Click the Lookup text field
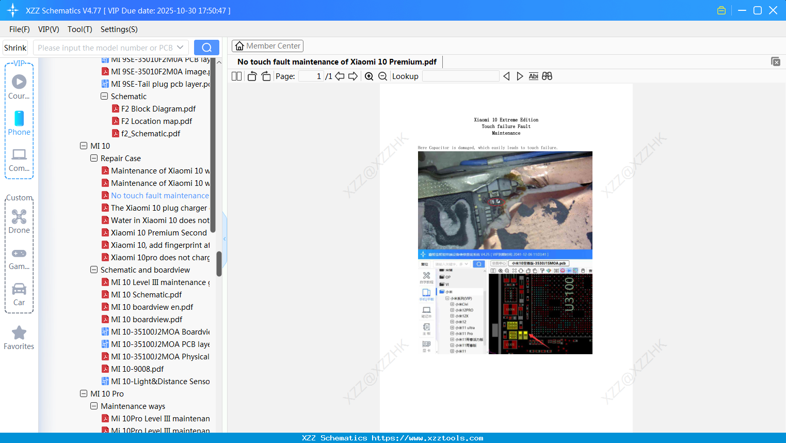 (x=461, y=76)
